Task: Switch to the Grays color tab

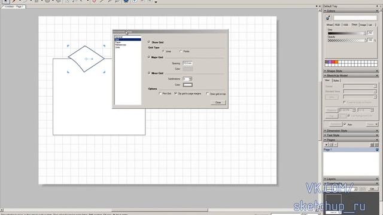Action: 354,24
